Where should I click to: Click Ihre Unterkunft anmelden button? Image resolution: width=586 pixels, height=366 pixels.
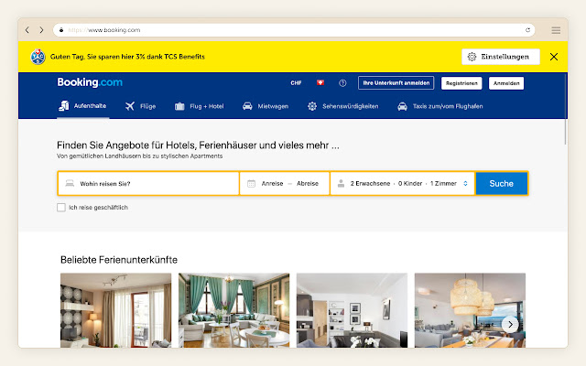[x=396, y=83]
